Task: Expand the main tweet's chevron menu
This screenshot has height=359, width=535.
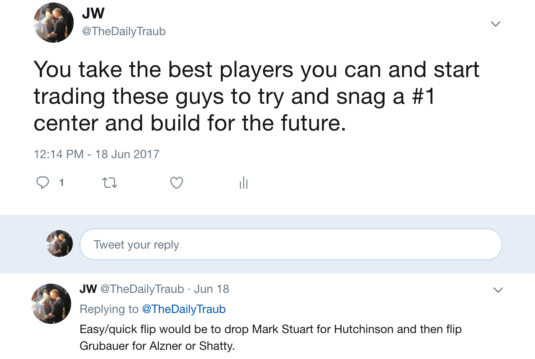Action: tap(495, 24)
